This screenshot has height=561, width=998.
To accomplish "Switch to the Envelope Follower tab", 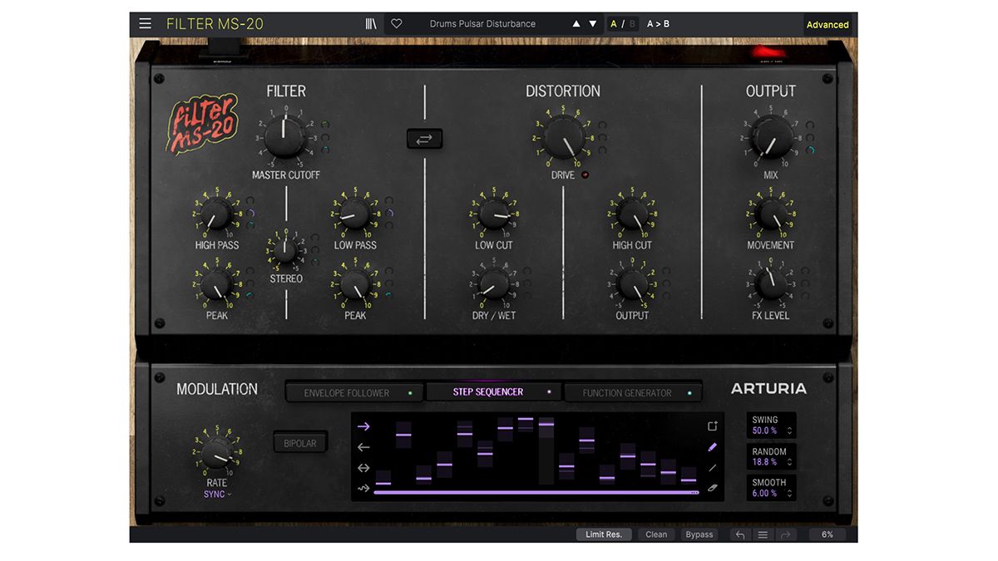I will [353, 391].
